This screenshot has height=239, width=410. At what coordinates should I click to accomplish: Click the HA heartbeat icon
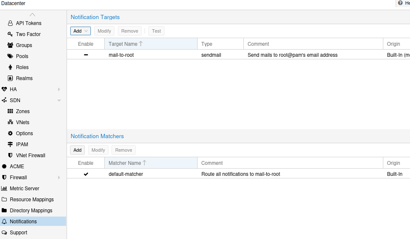point(4,89)
